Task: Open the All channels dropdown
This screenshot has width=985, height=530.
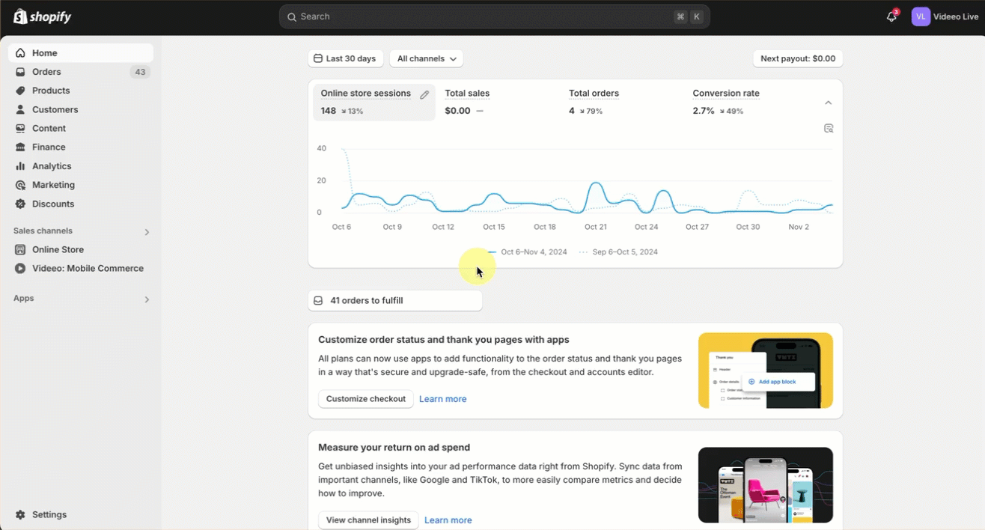Action: pyautogui.click(x=426, y=58)
